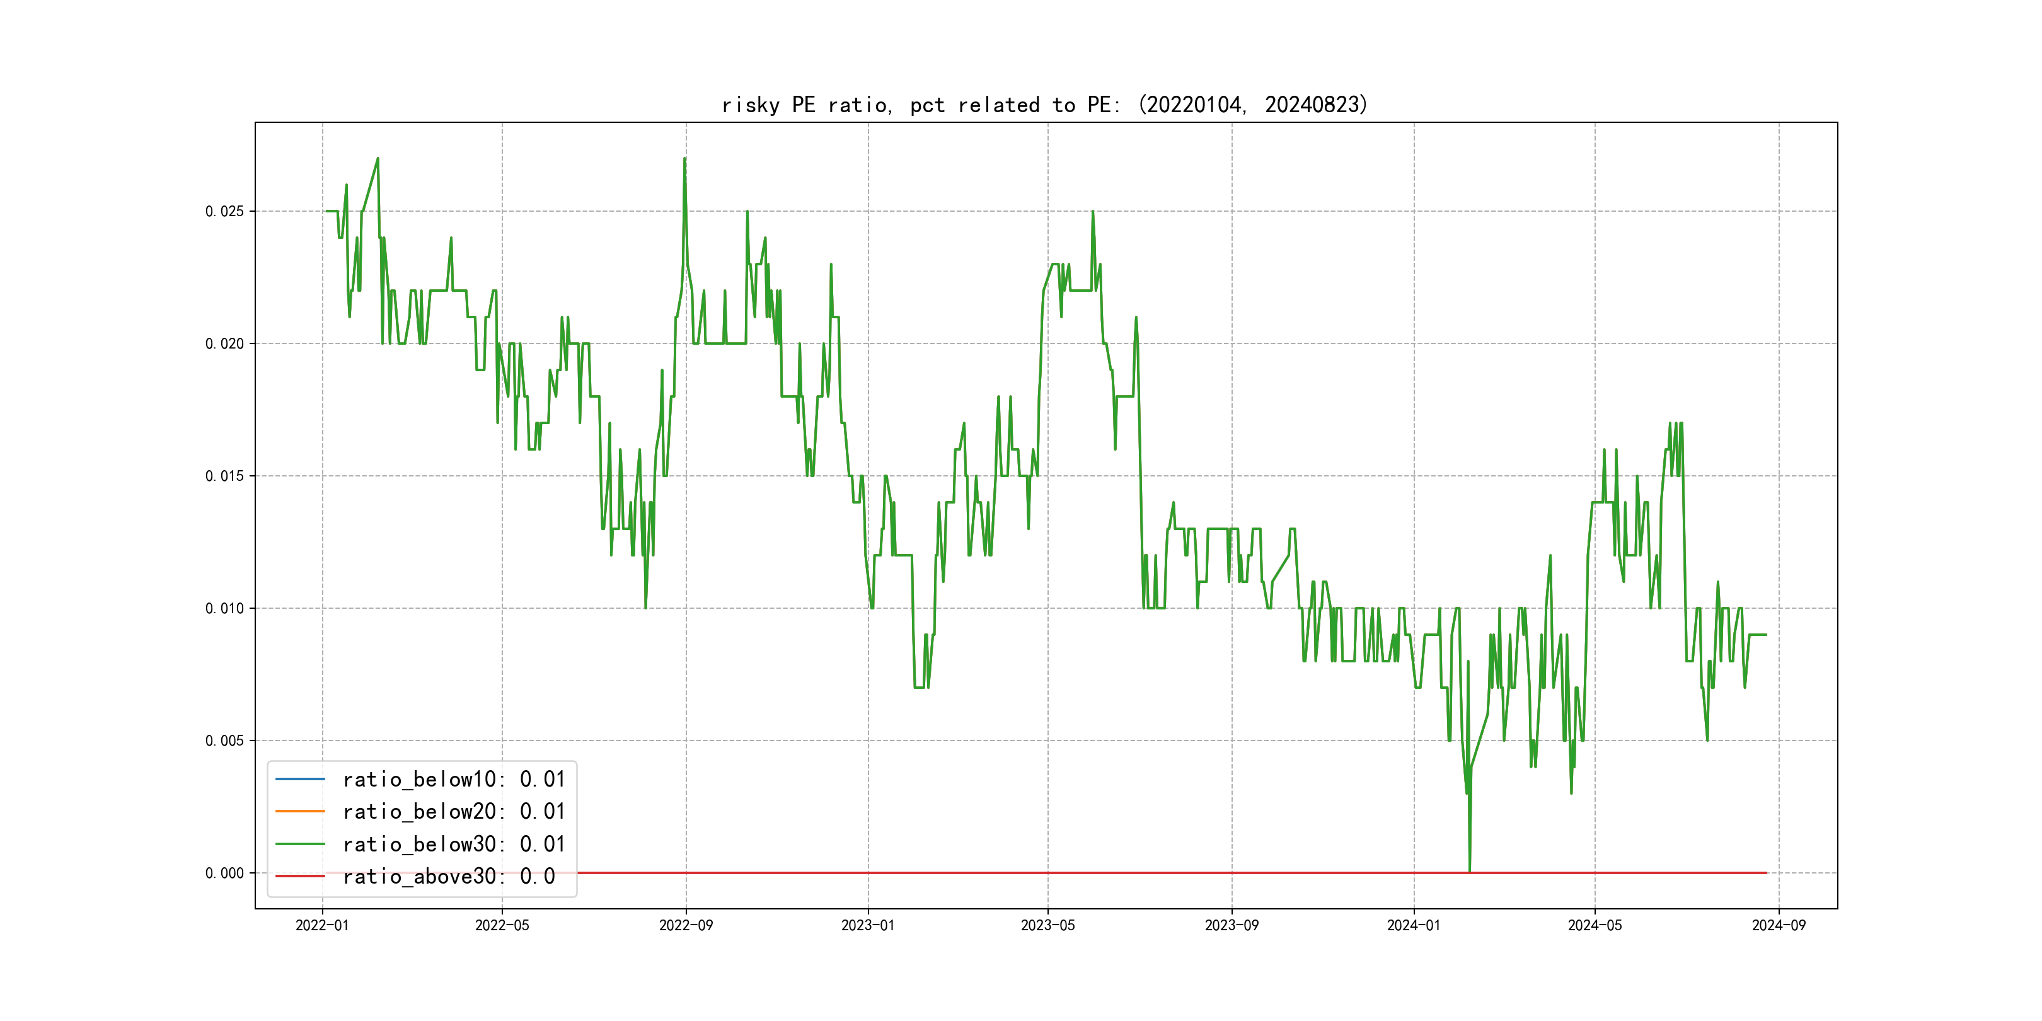The height and width of the screenshot is (1021, 2042).
Task: Click the 0.000 y-axis tick label
Action: click(x=224, y=873)
